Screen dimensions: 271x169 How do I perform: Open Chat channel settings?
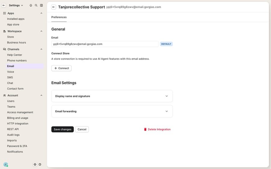tap(10, 83)
